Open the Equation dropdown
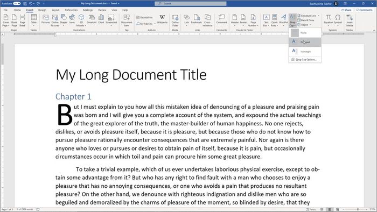The image size is (377, 212). pyautogui.click(x=328, y=20)
